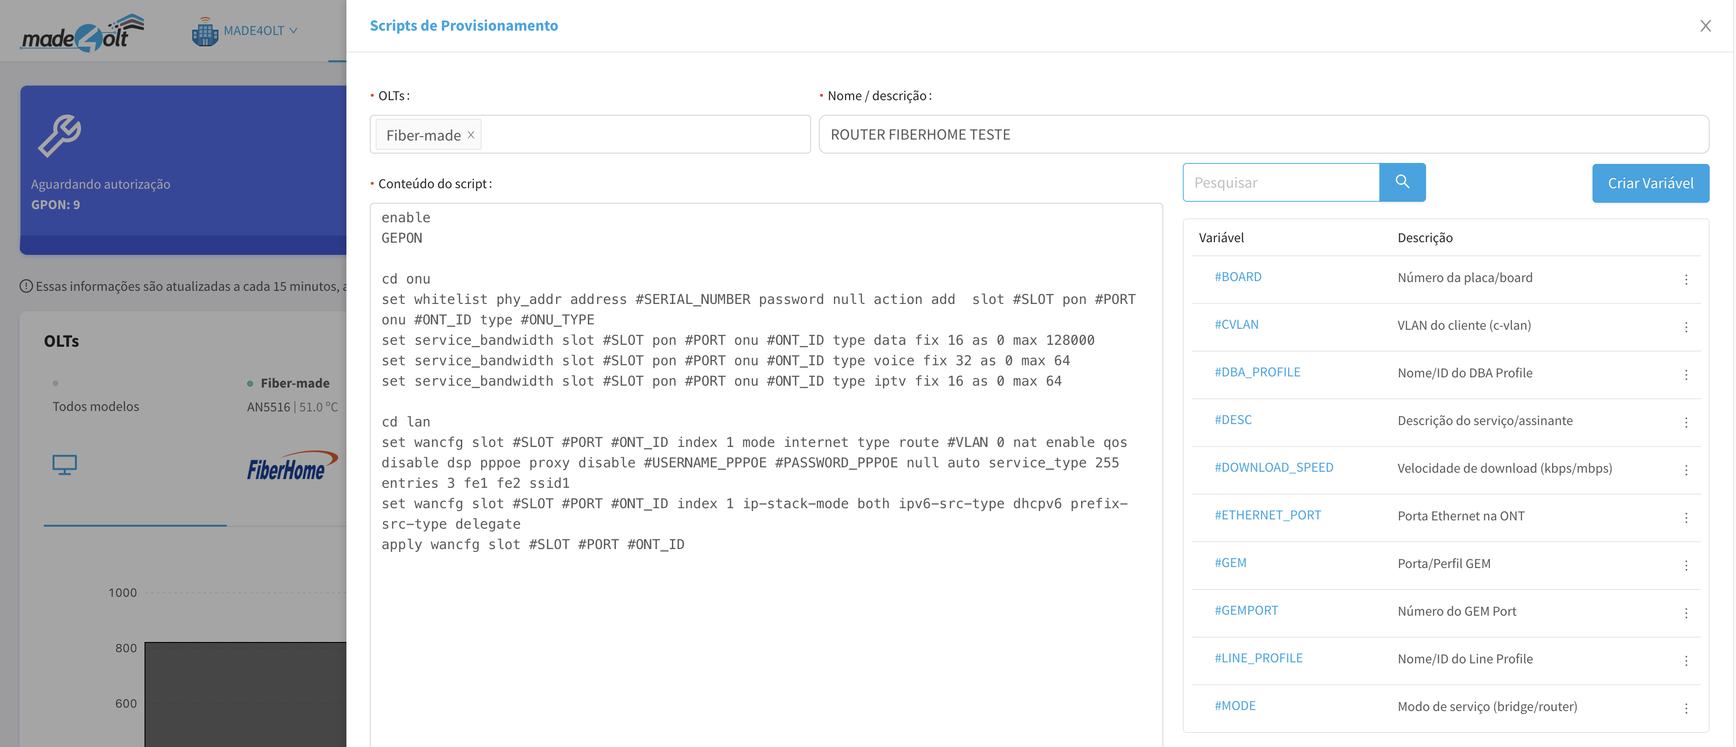1736x747 pixels.
Task: Open options menu for #BOARD variable
Action: tap(1685, 279)
